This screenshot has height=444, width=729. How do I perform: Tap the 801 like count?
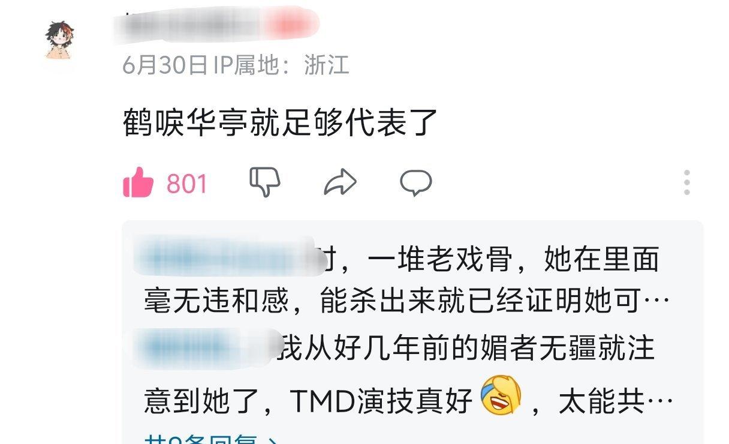point(186,184)
